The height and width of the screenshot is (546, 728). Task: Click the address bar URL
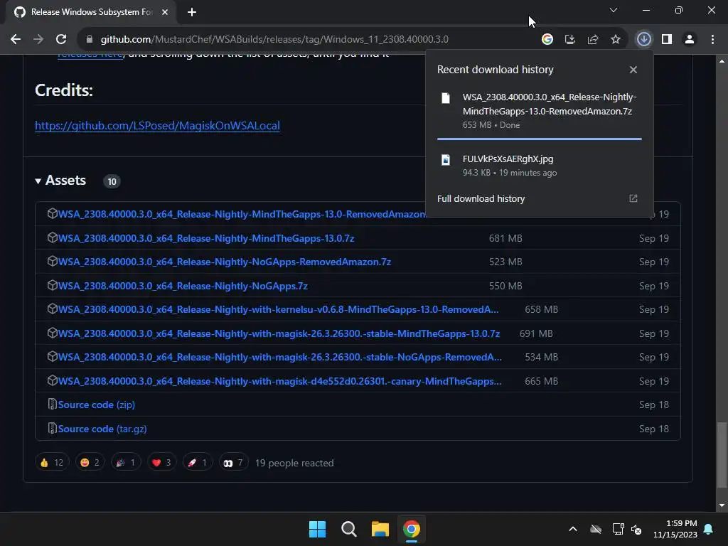(274, 40)
